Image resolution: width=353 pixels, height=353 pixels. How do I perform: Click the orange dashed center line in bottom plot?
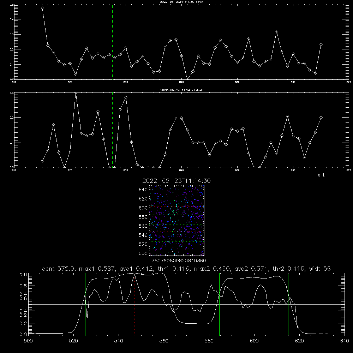tap(198, 304)
